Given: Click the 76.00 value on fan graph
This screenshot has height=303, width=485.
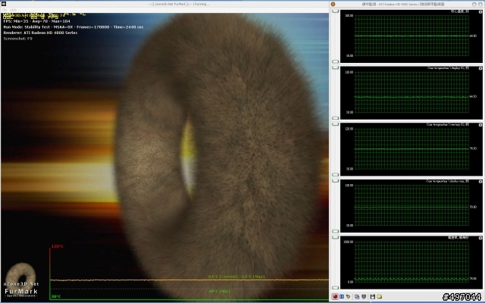Looking at the screenshot, I should point(473,279).
